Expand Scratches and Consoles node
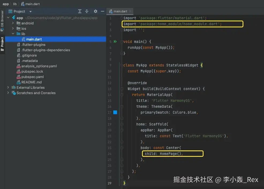This screenshot has width=264, height=189. coord(8,93)
